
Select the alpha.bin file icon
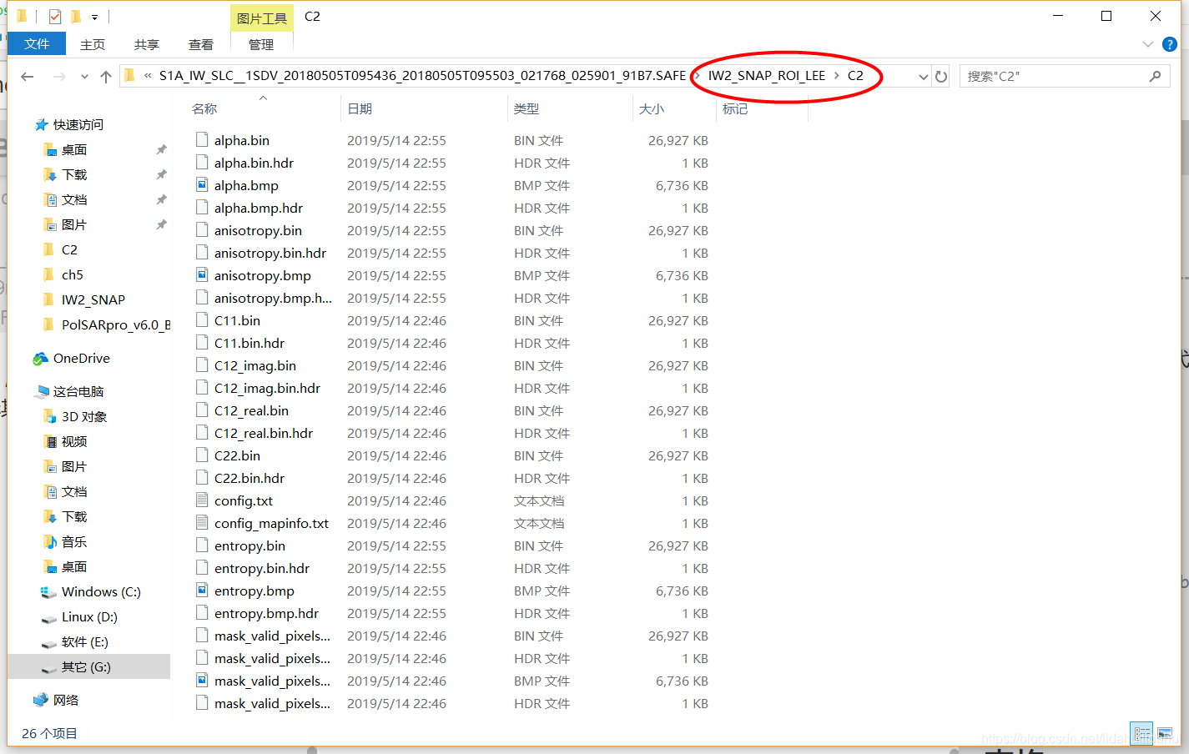[202, 140]
